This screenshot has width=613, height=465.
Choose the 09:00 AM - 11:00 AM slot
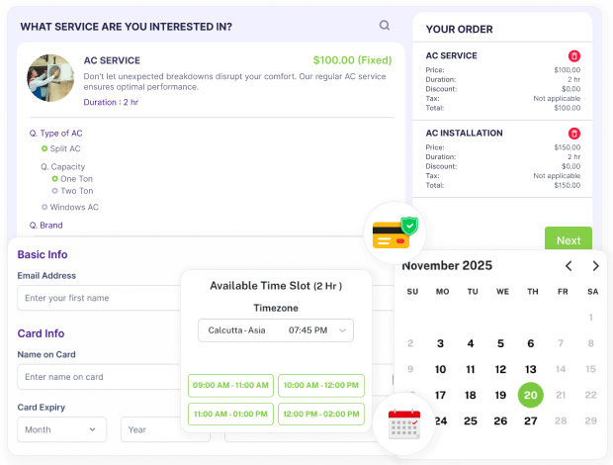230,385
